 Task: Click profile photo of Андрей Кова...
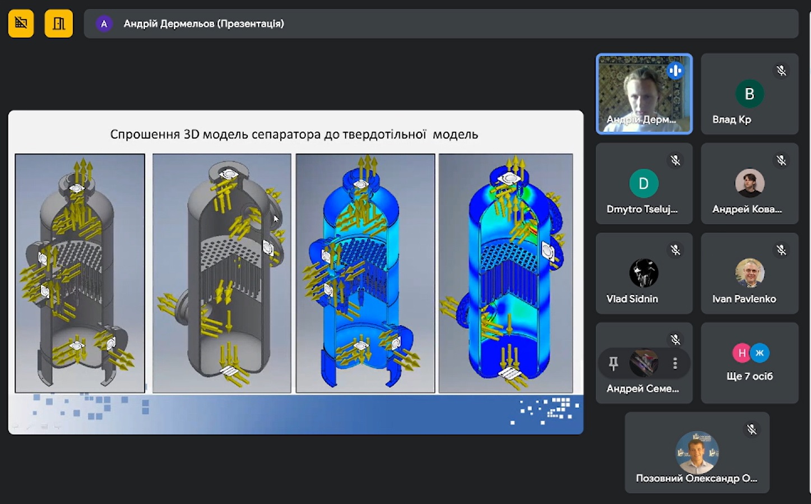tap(749, 183)
